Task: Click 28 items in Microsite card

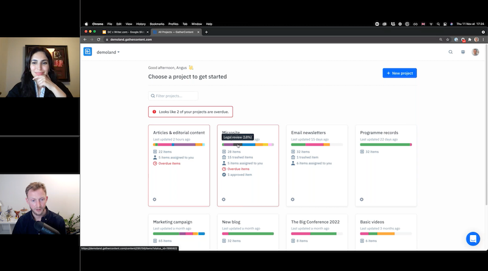Action: coord(234,152)
